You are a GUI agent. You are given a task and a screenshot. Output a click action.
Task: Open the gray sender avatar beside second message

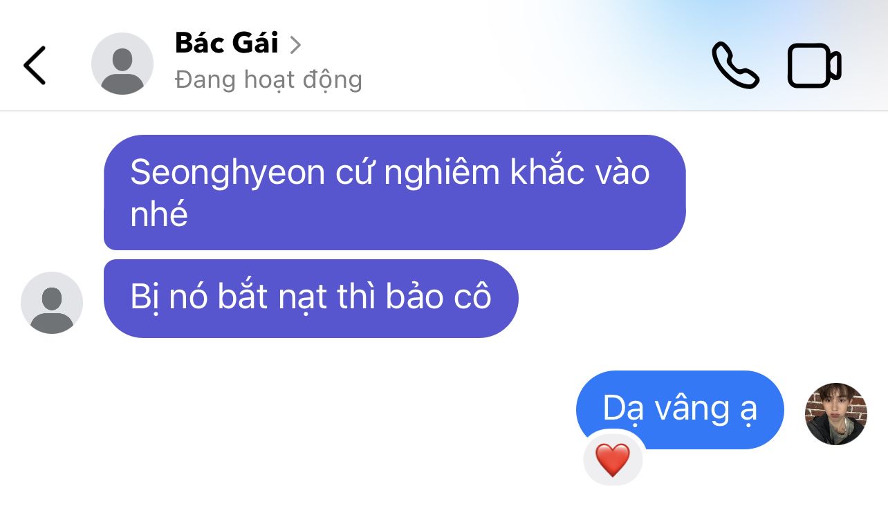[52, 303]
